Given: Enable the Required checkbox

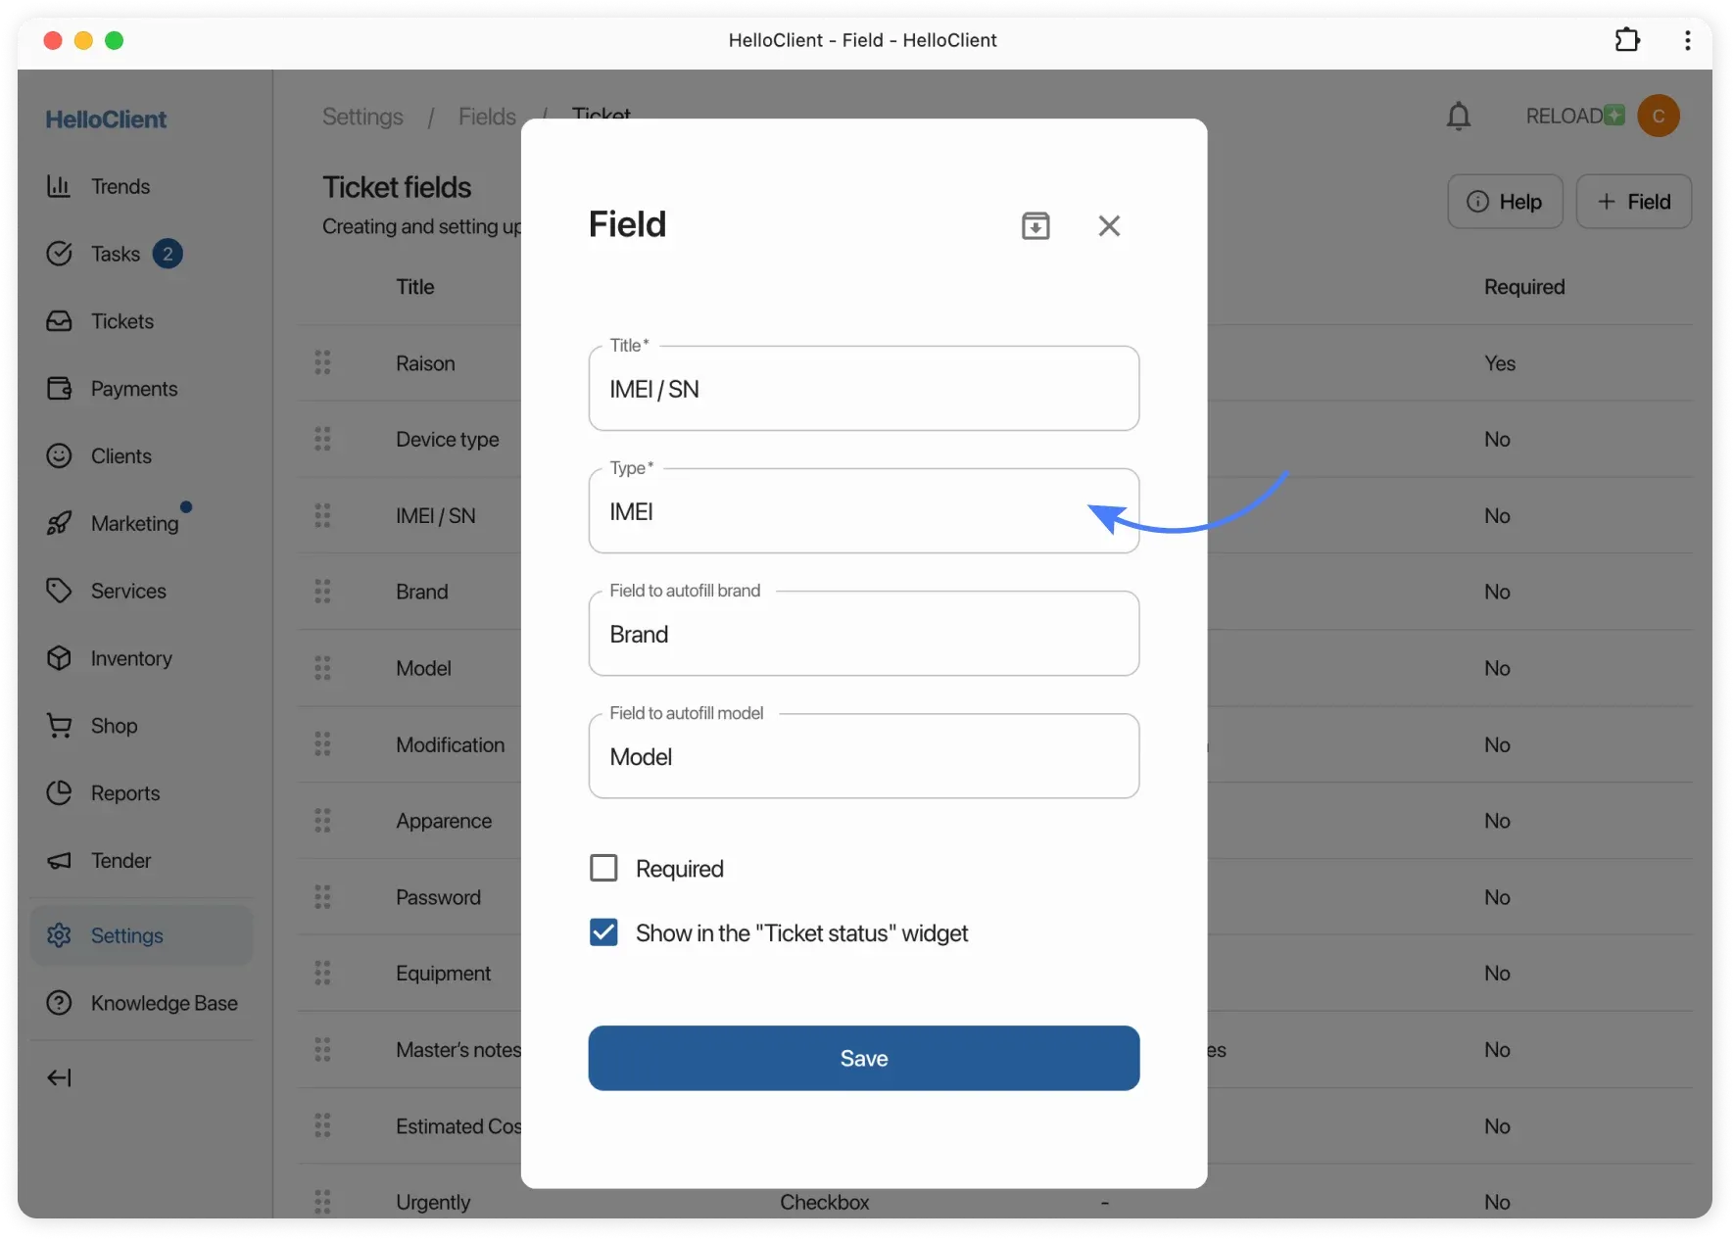Looking at the screenshot, I should point(604,868).
